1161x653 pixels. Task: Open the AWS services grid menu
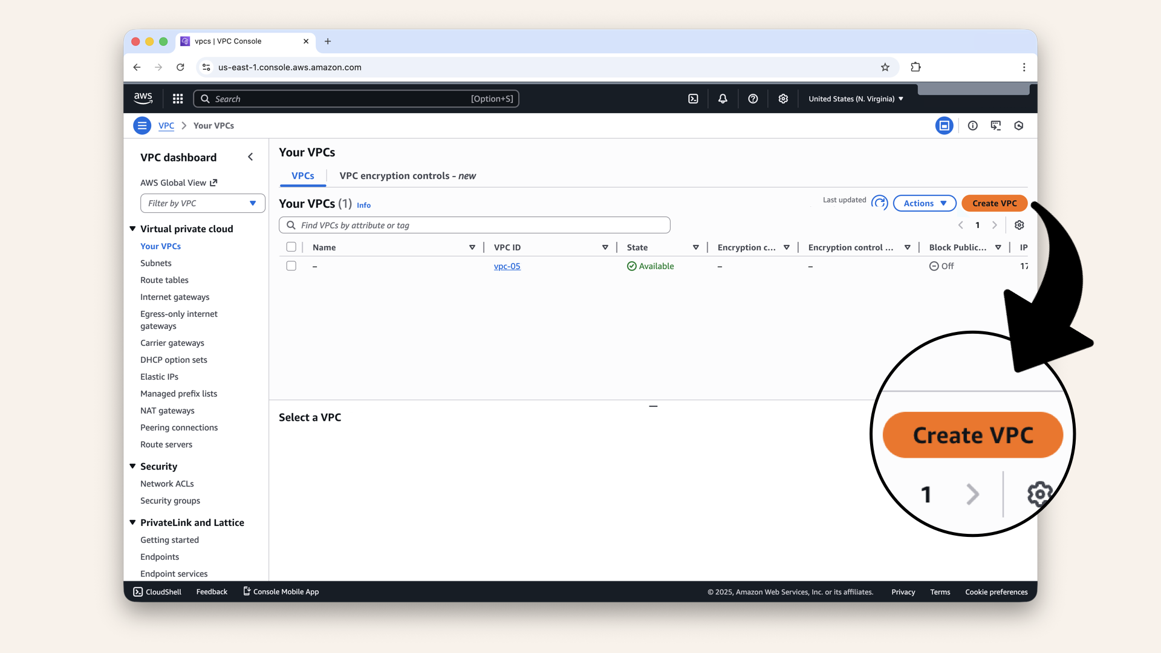pyautogui.click(x=177, y=99)
